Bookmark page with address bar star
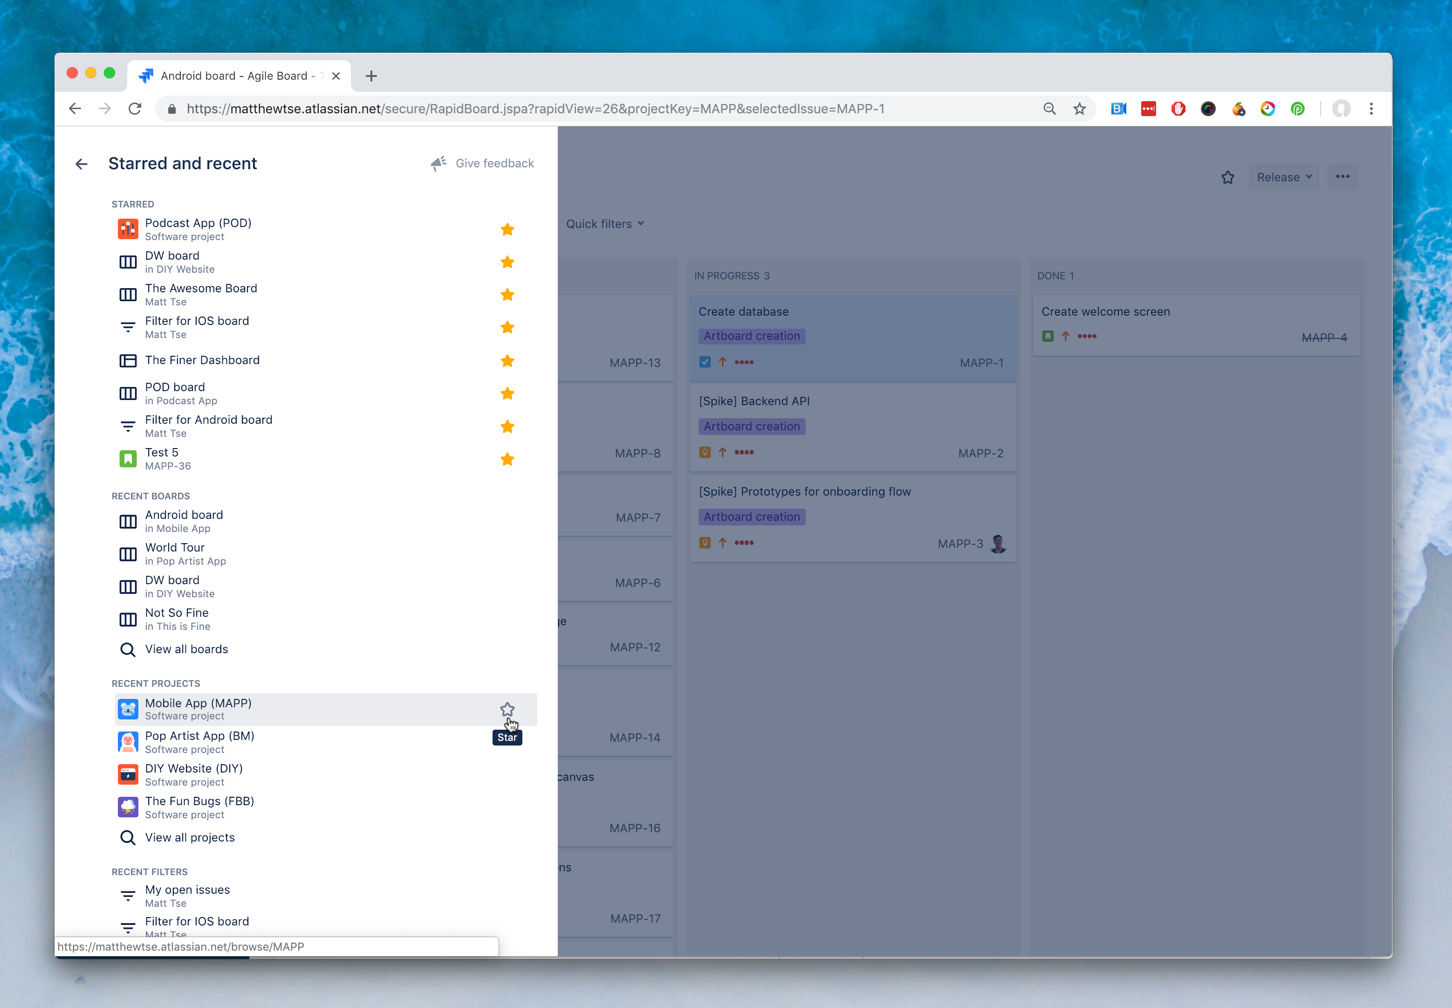The image size is (1452, 1008). pos(1080,109)
